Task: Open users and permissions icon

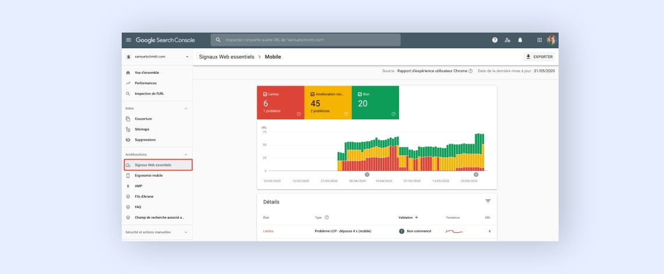Action: [x=507, y=40]
